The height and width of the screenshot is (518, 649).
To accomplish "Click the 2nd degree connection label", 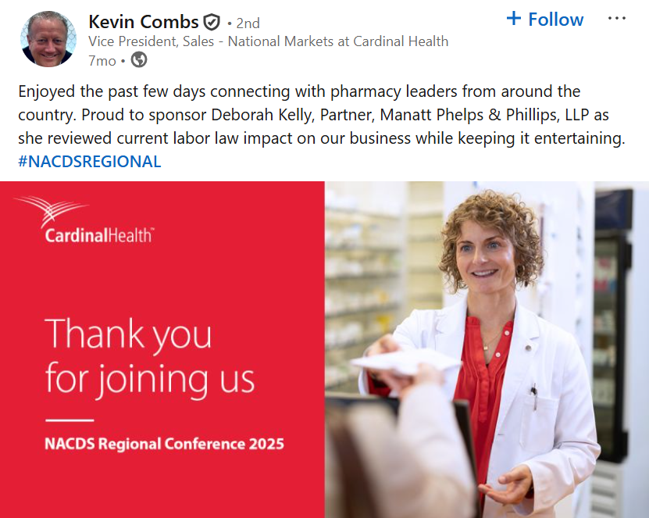I will tap(246, 23).
